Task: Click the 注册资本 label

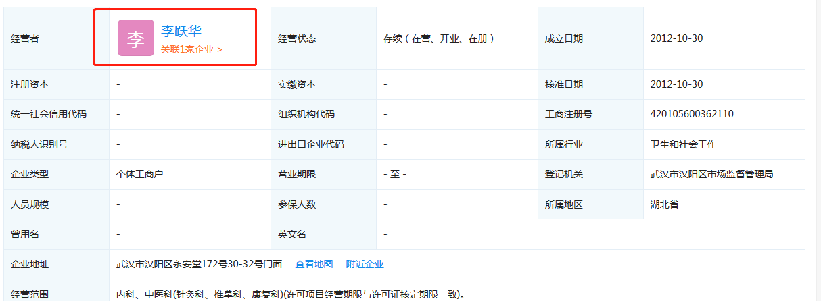Action: tap(30, 84)
